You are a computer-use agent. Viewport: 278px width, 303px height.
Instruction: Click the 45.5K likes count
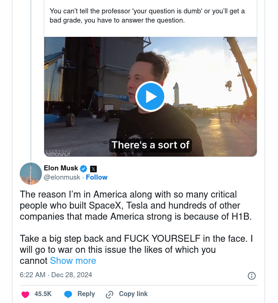click(43, 294)
